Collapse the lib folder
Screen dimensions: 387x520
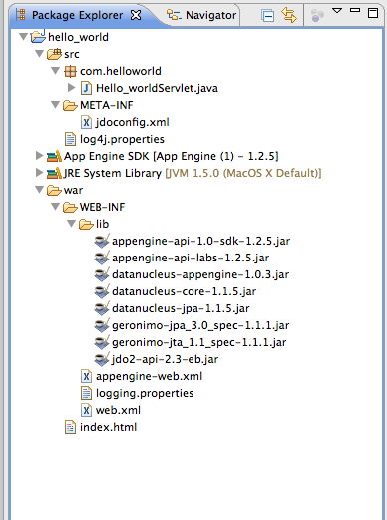point(71,223)
